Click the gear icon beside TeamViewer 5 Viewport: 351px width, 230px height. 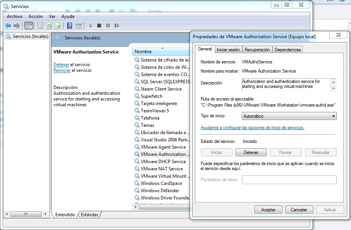[137, 110]
